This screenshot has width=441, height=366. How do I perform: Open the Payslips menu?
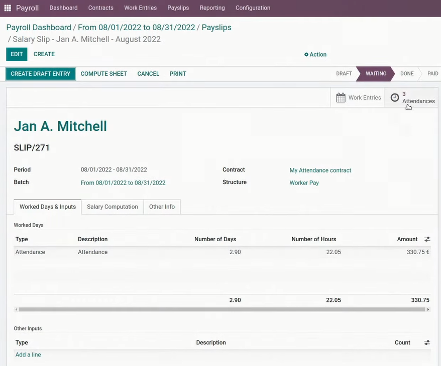(178, 8)
